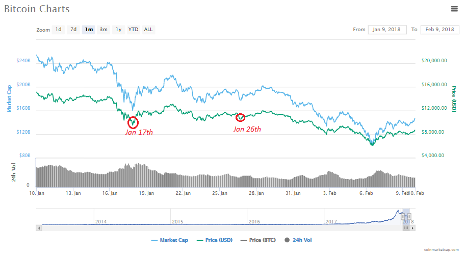Open the chart hamburger context menu
The width and height of the screenshot is (465, 253).
point(454,9)
